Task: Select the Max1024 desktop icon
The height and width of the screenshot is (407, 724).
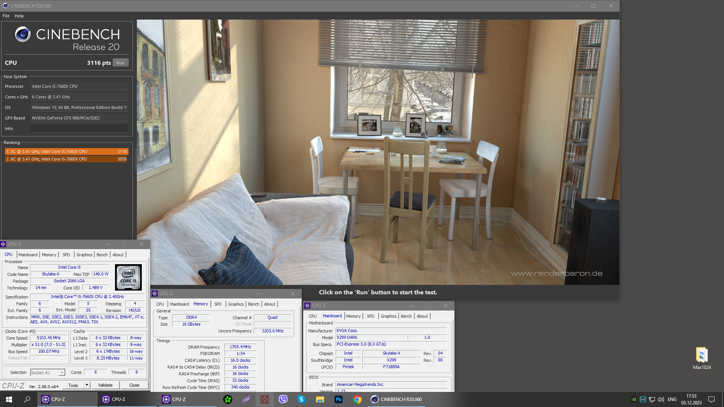Action: coord(702,358)
